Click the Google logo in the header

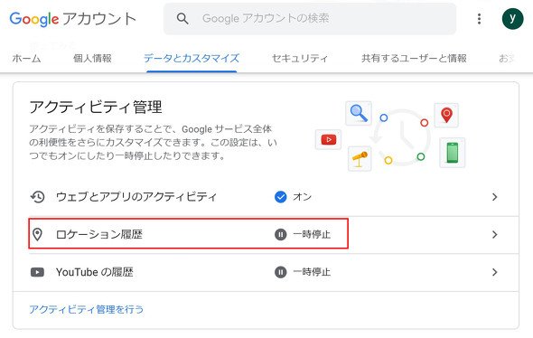pyautogui.click(x=34, y=19)
